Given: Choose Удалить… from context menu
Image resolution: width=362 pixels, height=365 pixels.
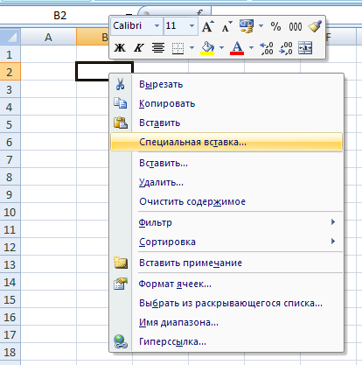Looking at the screenshot, I should [x=226, y=182].
